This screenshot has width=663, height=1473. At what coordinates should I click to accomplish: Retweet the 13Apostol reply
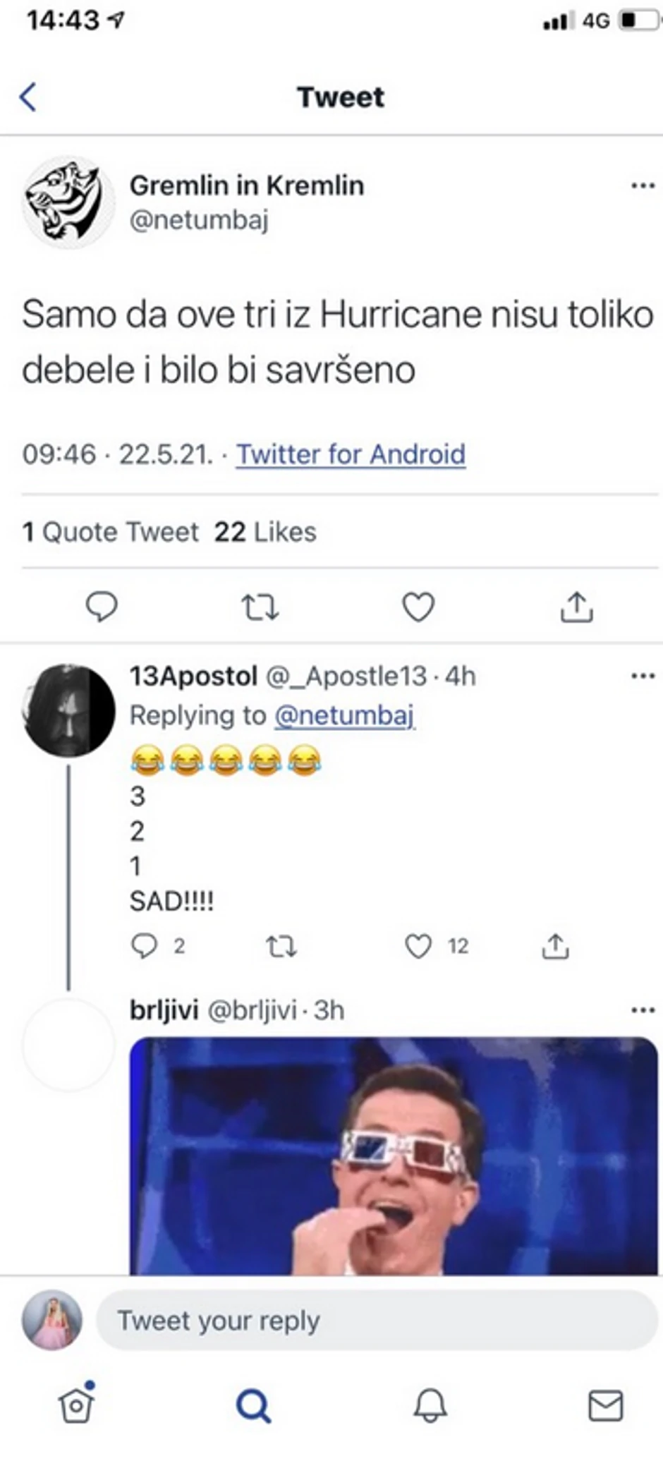281,946
